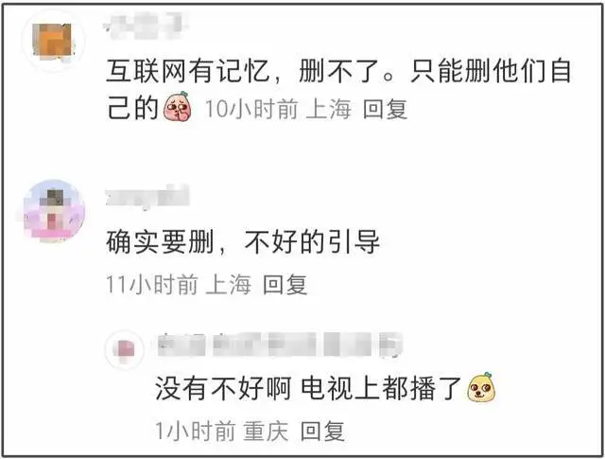Click the yellow smiling emoji after 电视上都播了

click(x=481, y=387)
